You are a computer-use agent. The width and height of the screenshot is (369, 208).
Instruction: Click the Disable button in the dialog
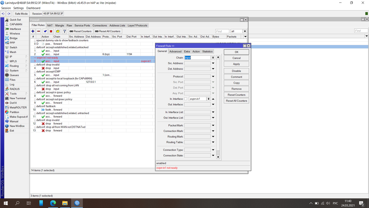click(x=236, y=71)
